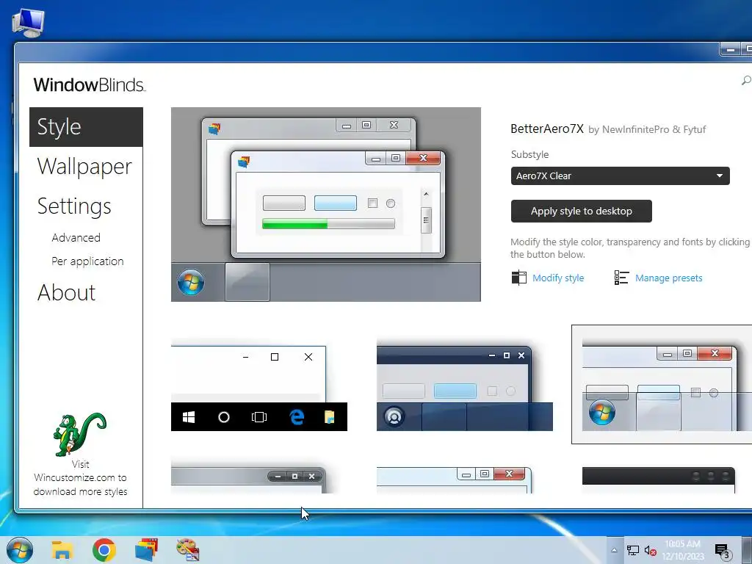Click the search magnifier icon
This screenshot has height=564, width=752.
[x=746, y=81]
